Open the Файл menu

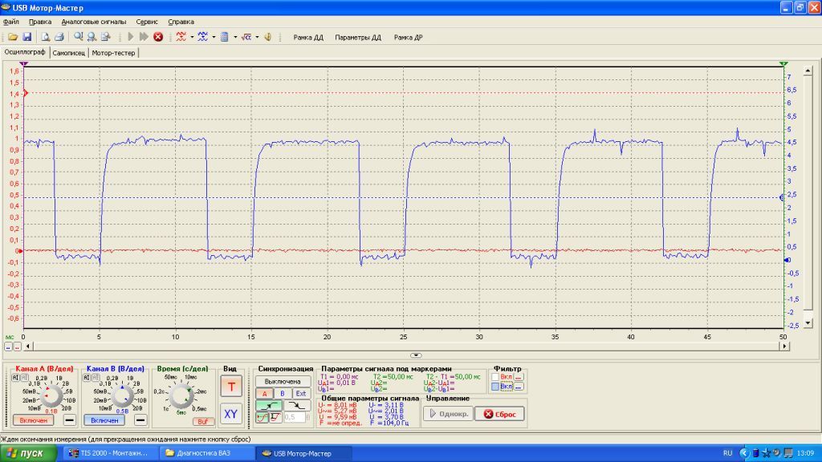tap(11, 22)
